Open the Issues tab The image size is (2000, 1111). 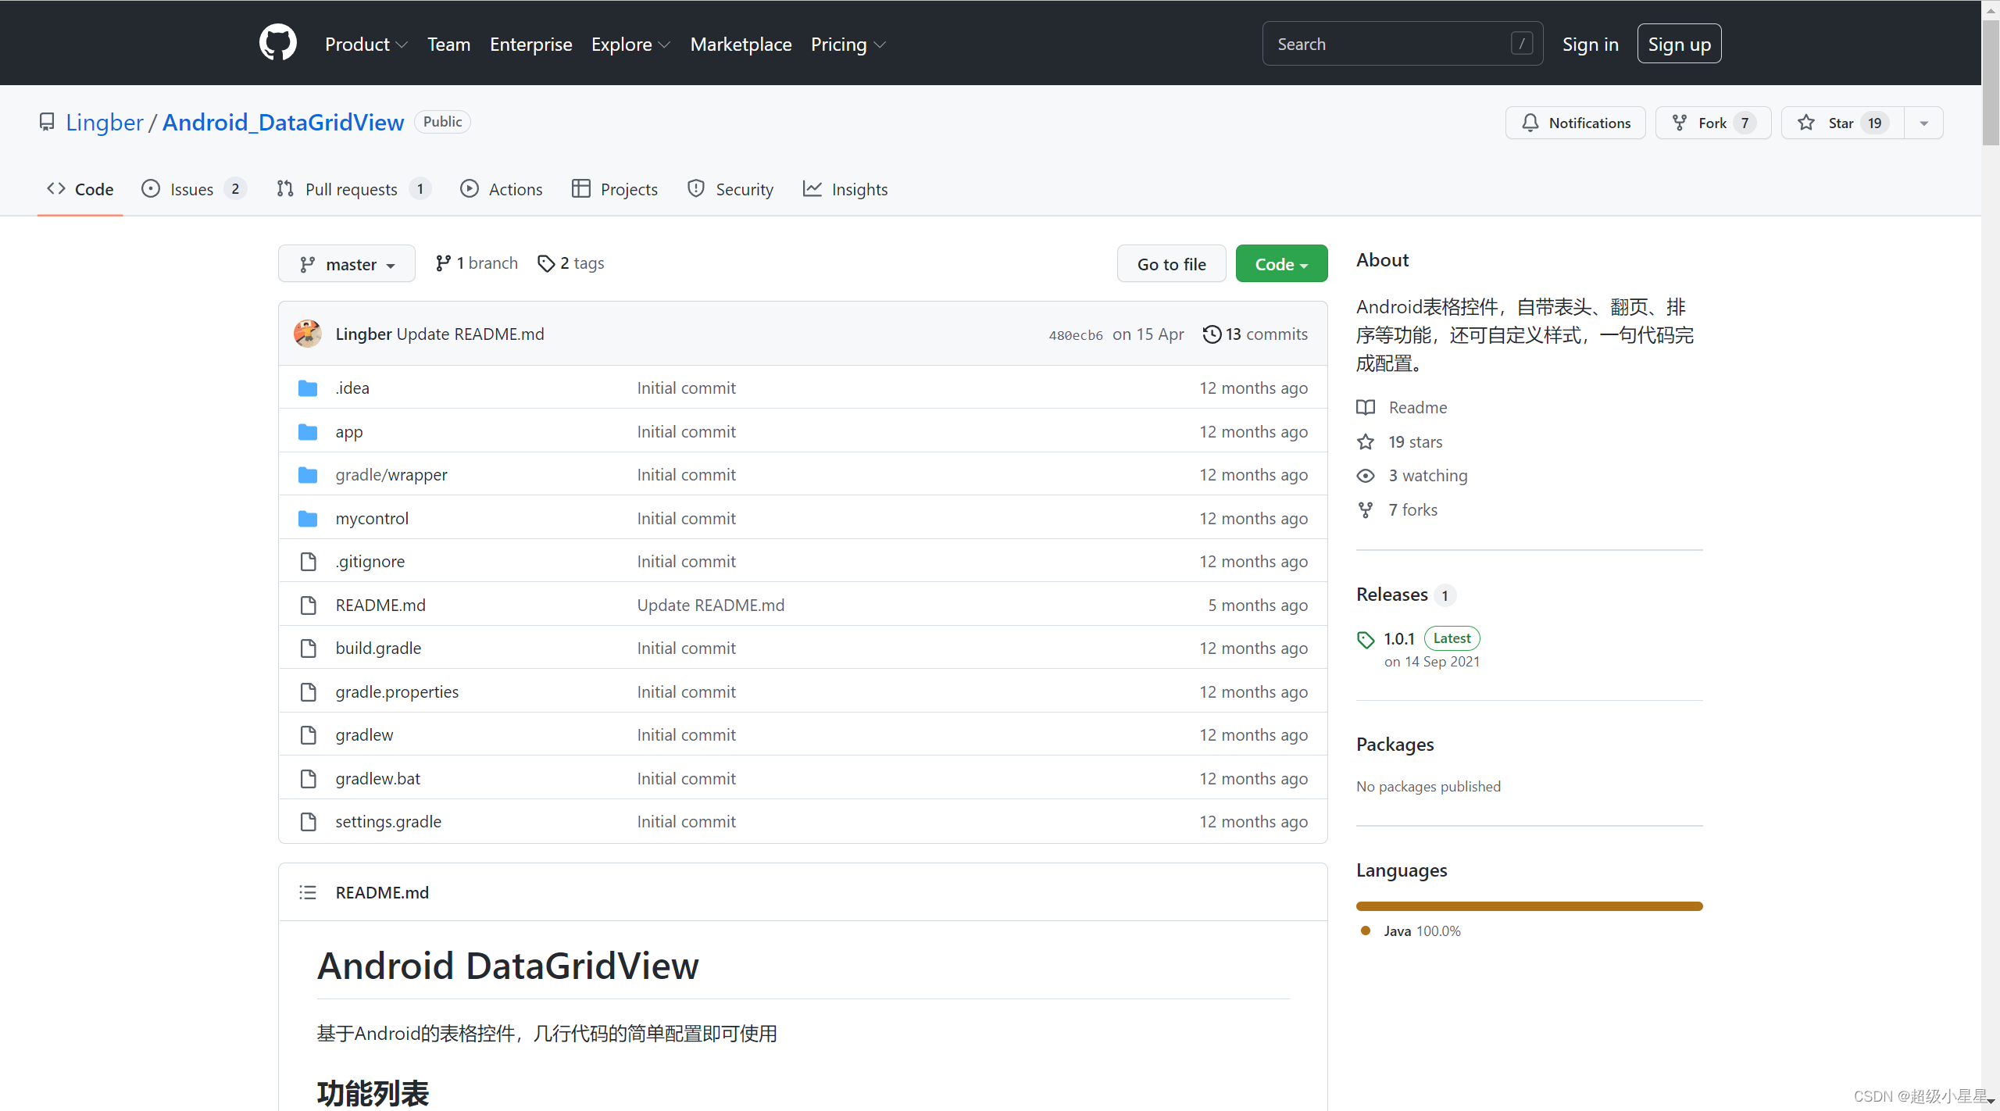(x=194, y=189)
